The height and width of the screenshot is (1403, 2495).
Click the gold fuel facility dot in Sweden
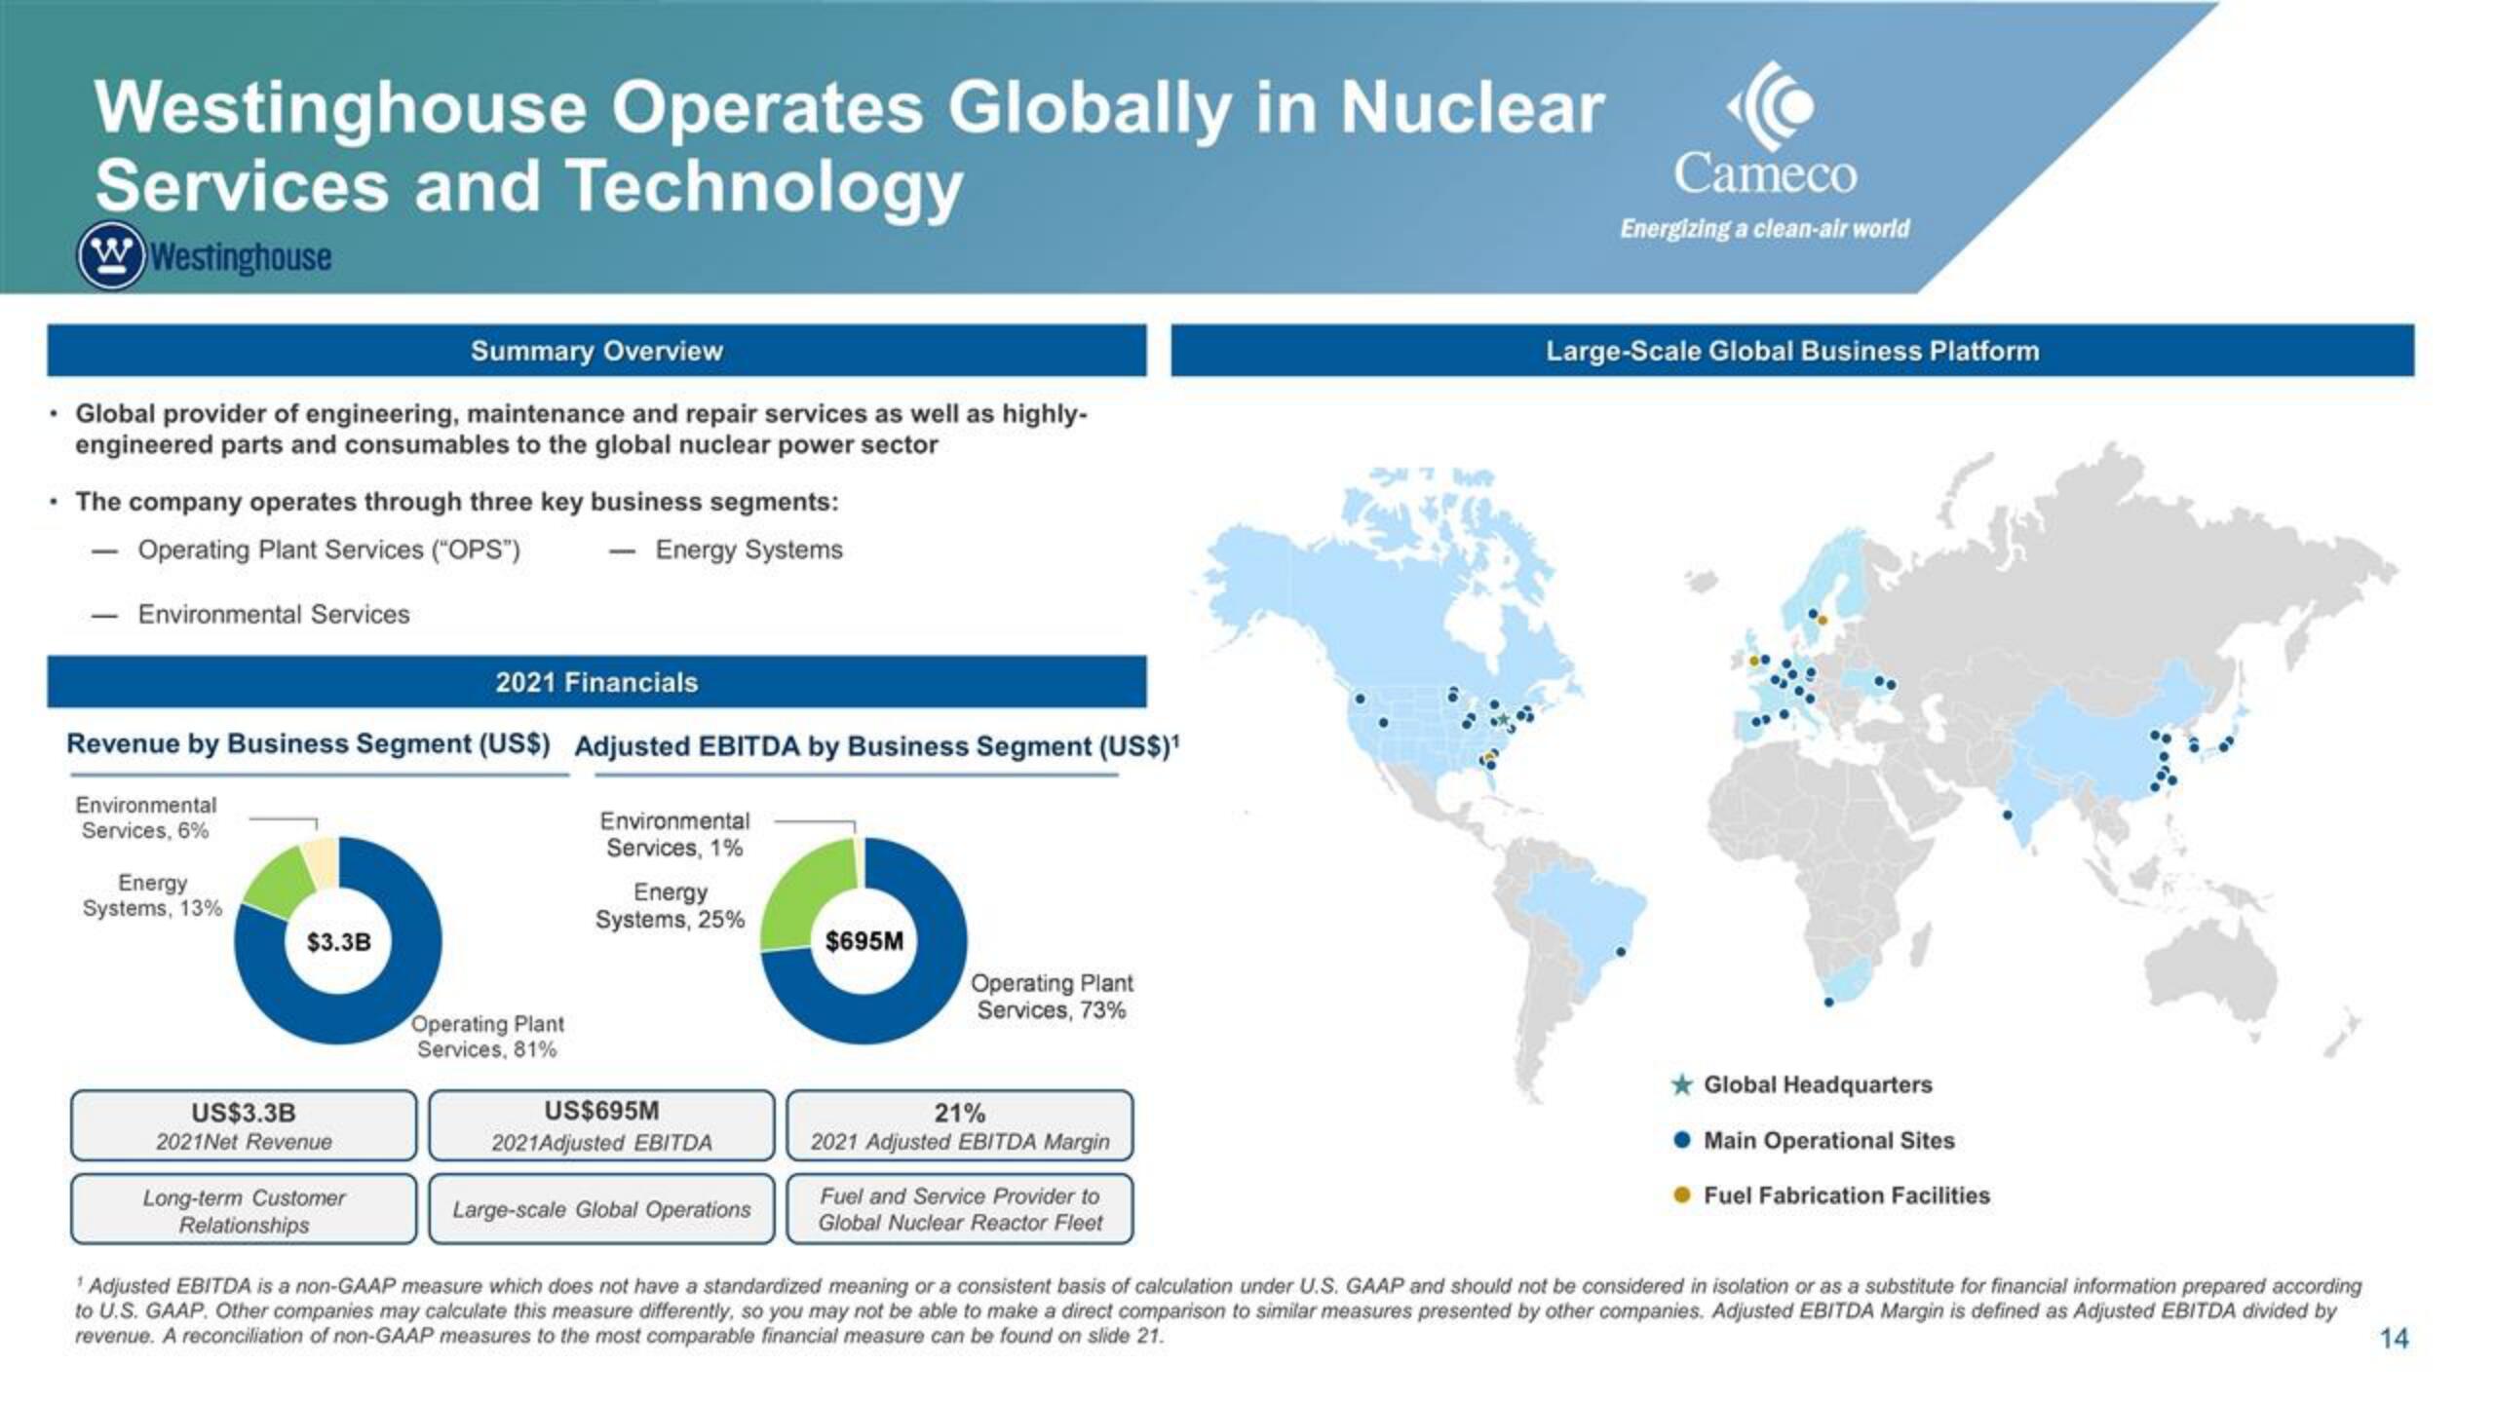[1823, 620]
